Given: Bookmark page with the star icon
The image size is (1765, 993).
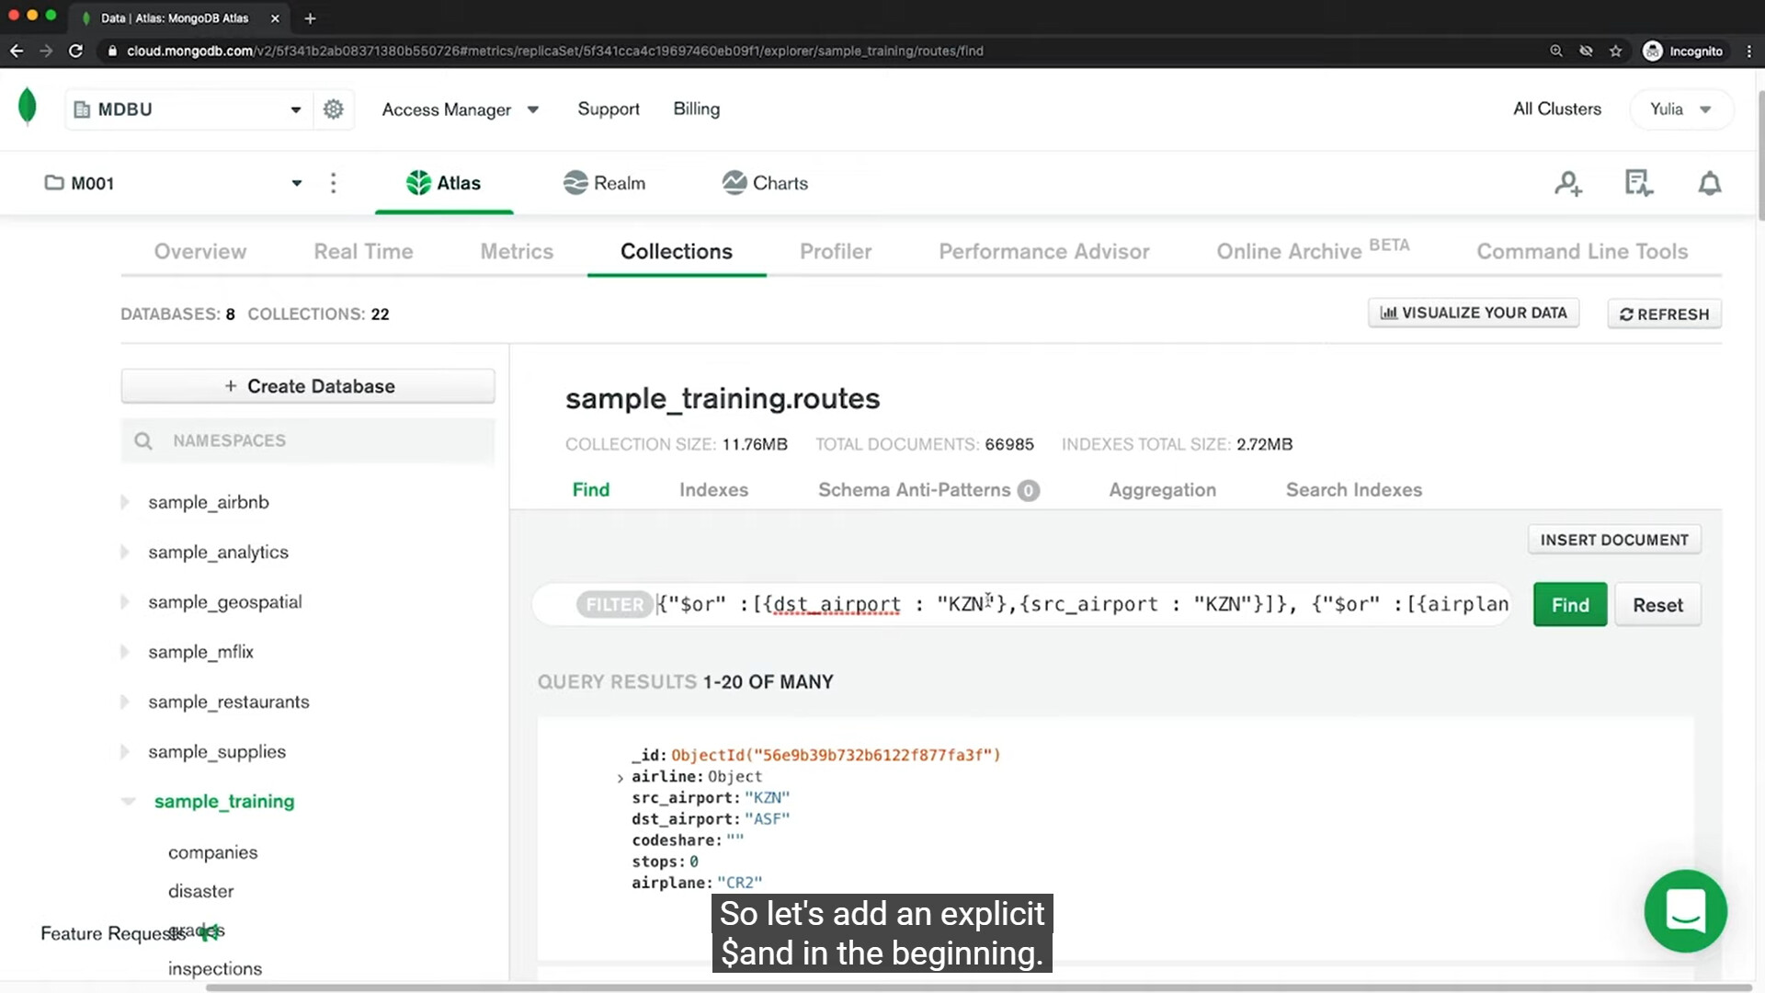Looking at the screenshot, I should click(1615, 51).
